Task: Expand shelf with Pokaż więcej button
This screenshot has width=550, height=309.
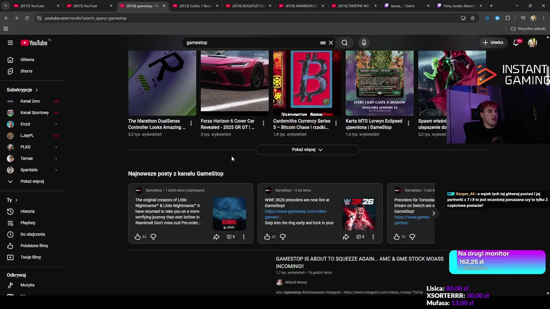Action: [x=307, y=150]
